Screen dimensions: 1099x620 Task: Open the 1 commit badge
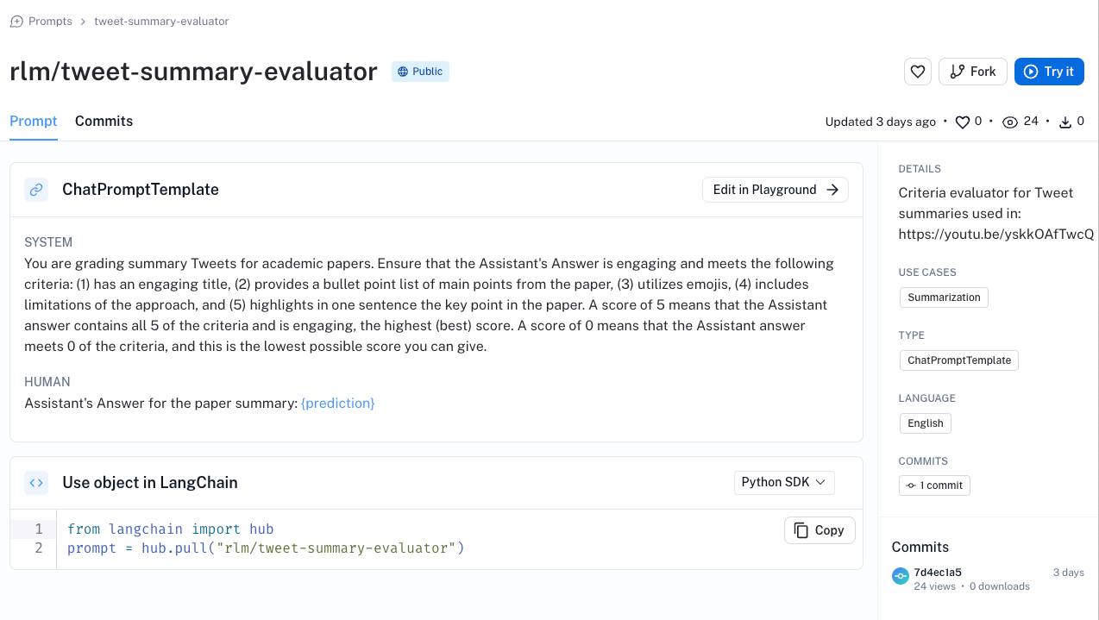[934, 485]
